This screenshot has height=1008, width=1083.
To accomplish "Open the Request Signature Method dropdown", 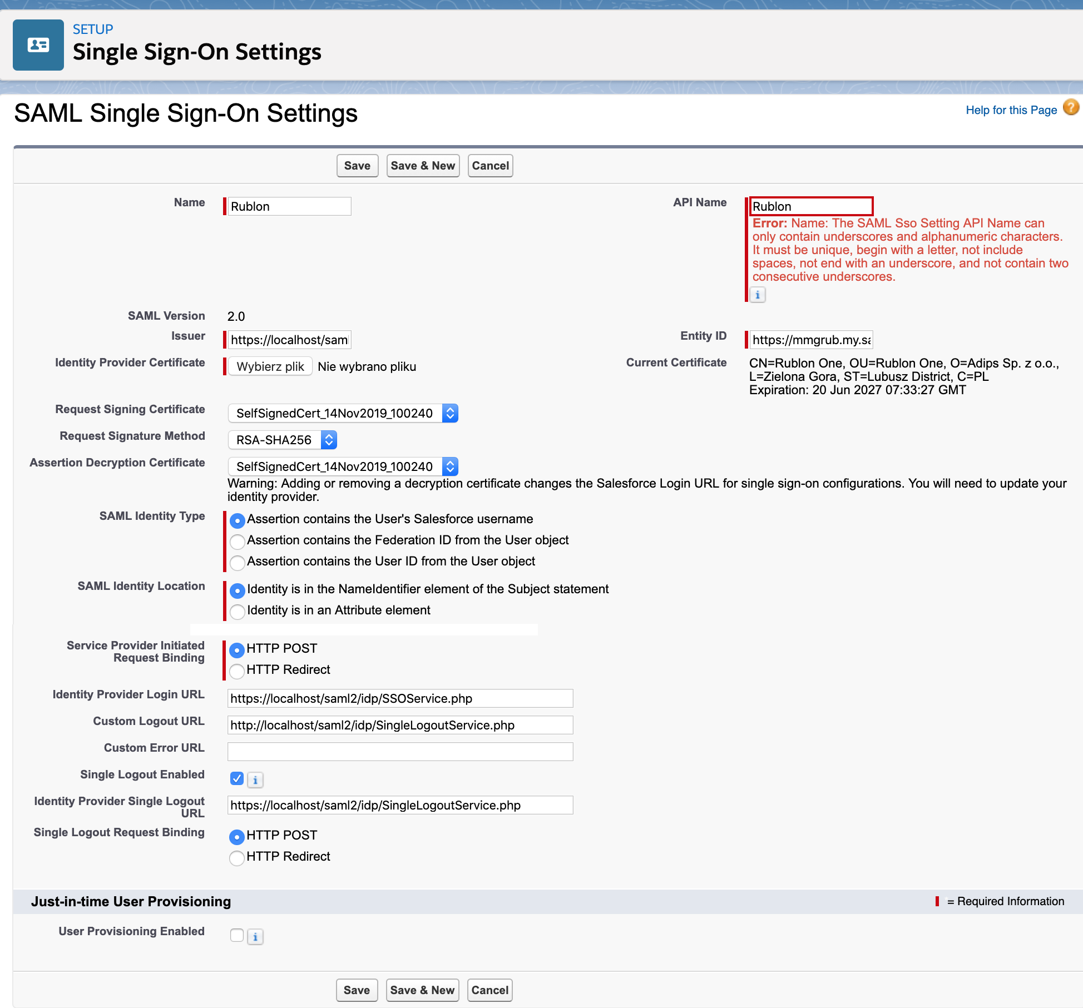I will (282, 440).
